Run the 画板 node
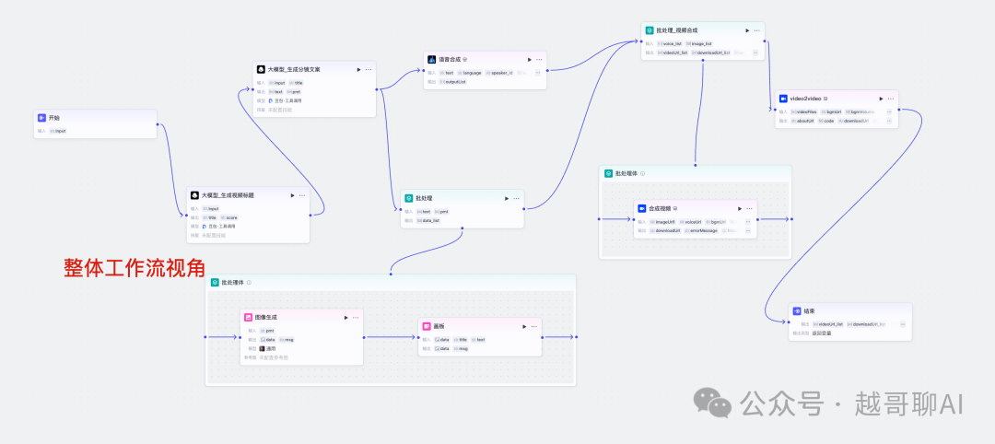The height and width of the screenshot is (444, 995). point(525,326)
